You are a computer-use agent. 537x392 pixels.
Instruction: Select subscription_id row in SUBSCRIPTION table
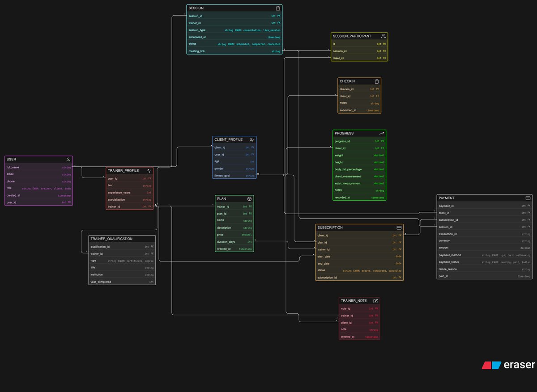click(359, 278)
